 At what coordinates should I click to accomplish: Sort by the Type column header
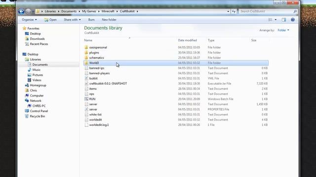[211, 40]
